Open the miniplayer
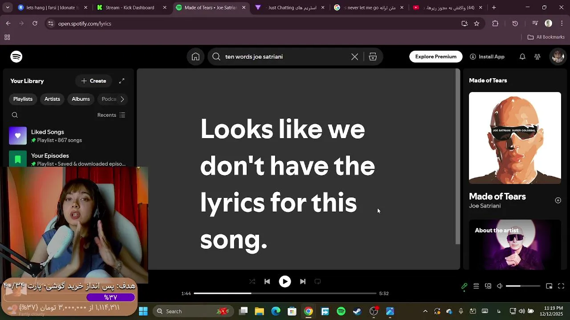The image size is (570, 320). click(x=549, y=286)
